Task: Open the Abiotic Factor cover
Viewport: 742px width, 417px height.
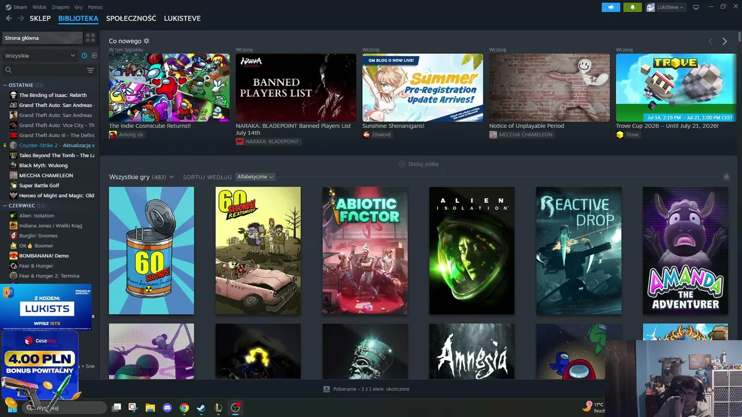Action: point(365,251)
